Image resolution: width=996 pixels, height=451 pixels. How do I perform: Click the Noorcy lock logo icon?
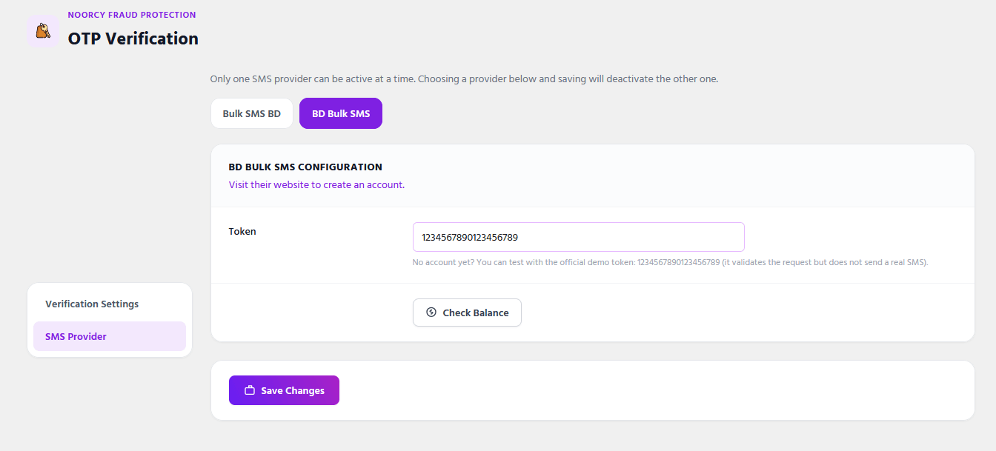click(x=43, y=31)
